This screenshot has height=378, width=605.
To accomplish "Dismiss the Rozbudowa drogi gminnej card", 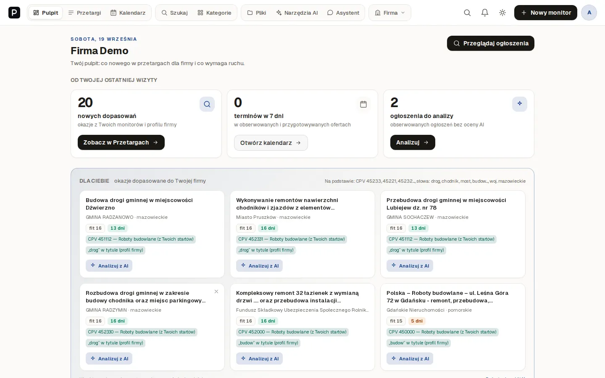I will point(216,291).
